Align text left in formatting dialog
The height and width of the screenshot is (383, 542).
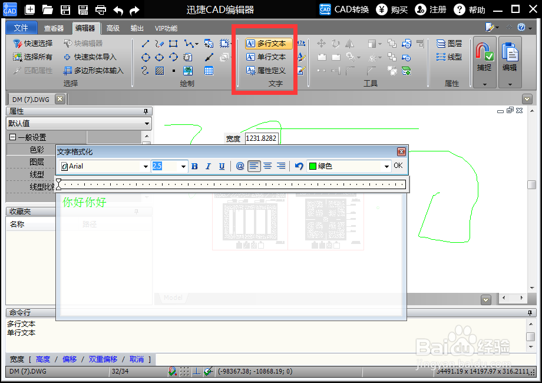click(254, 166)
